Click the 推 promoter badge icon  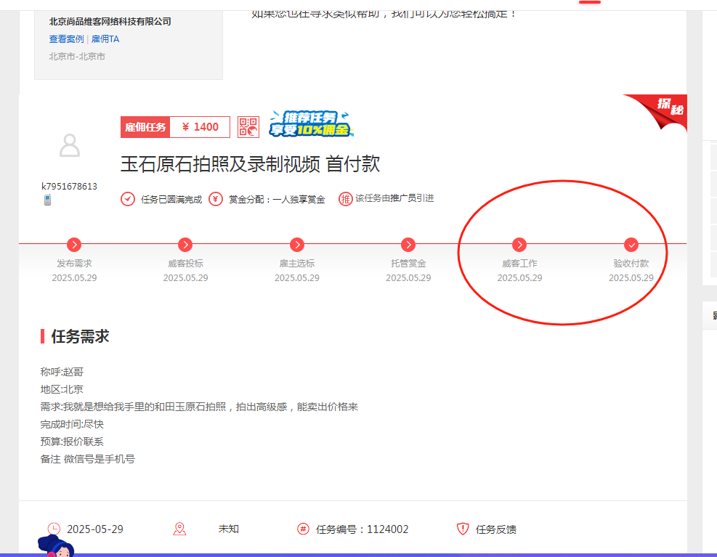345,199
